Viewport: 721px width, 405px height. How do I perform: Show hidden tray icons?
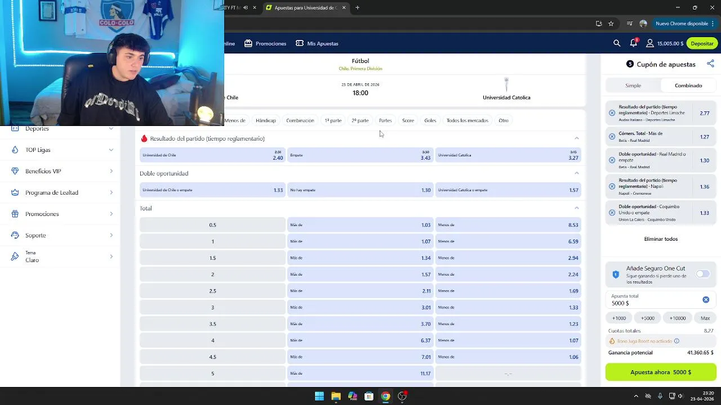tap(636, 397)
